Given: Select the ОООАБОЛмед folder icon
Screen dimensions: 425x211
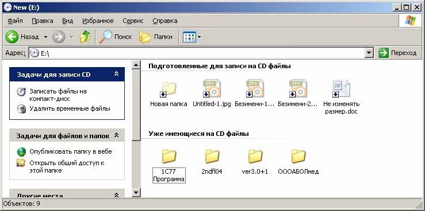Looking at the screenshot, I should click(x=298, y=156).
